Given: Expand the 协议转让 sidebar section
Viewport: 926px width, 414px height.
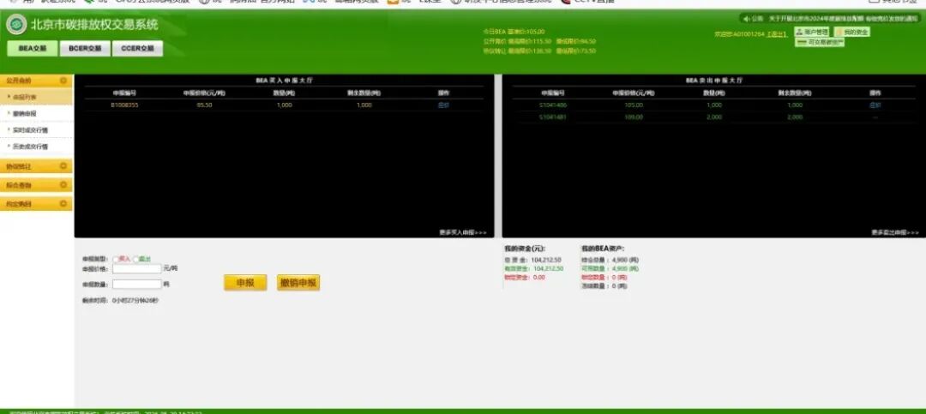Looking at the screenshot, I should (36, 166).
